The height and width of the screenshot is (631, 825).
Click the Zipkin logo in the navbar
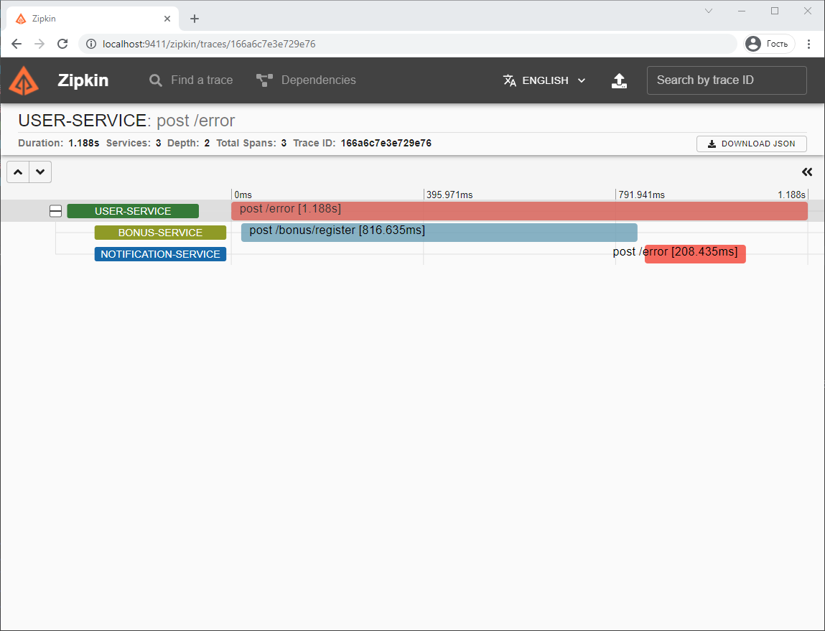24,80
